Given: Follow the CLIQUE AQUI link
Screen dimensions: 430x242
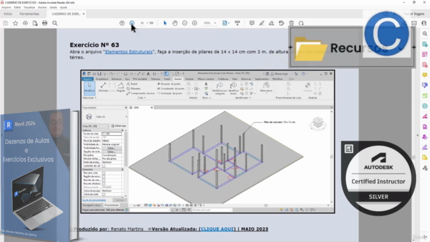Looking at the screenshot, I should (217, 229).
